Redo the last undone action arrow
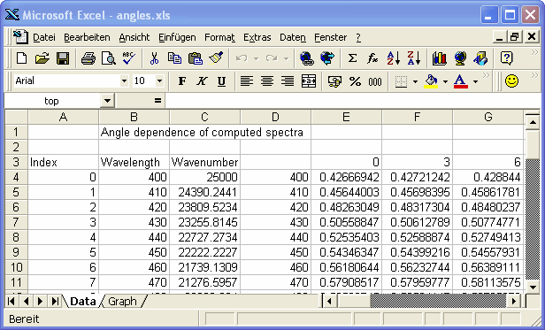Screen dimensions: 545x330 272,58
